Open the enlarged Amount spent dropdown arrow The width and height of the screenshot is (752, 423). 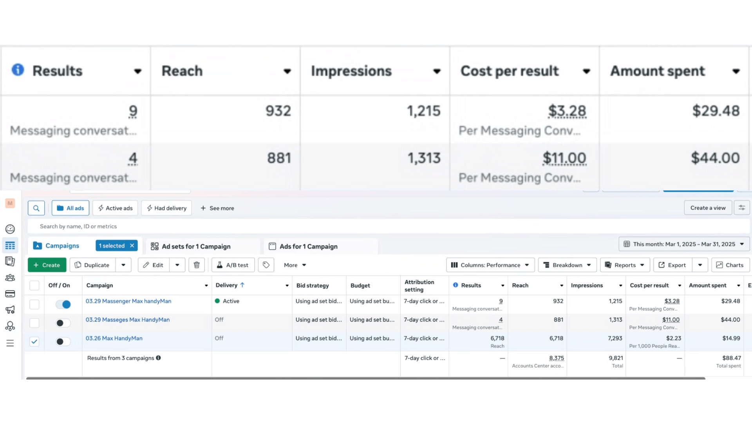pos(736,71)
